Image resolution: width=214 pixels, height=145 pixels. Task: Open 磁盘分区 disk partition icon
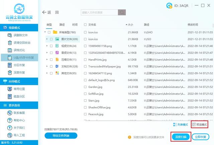[10, 96]
